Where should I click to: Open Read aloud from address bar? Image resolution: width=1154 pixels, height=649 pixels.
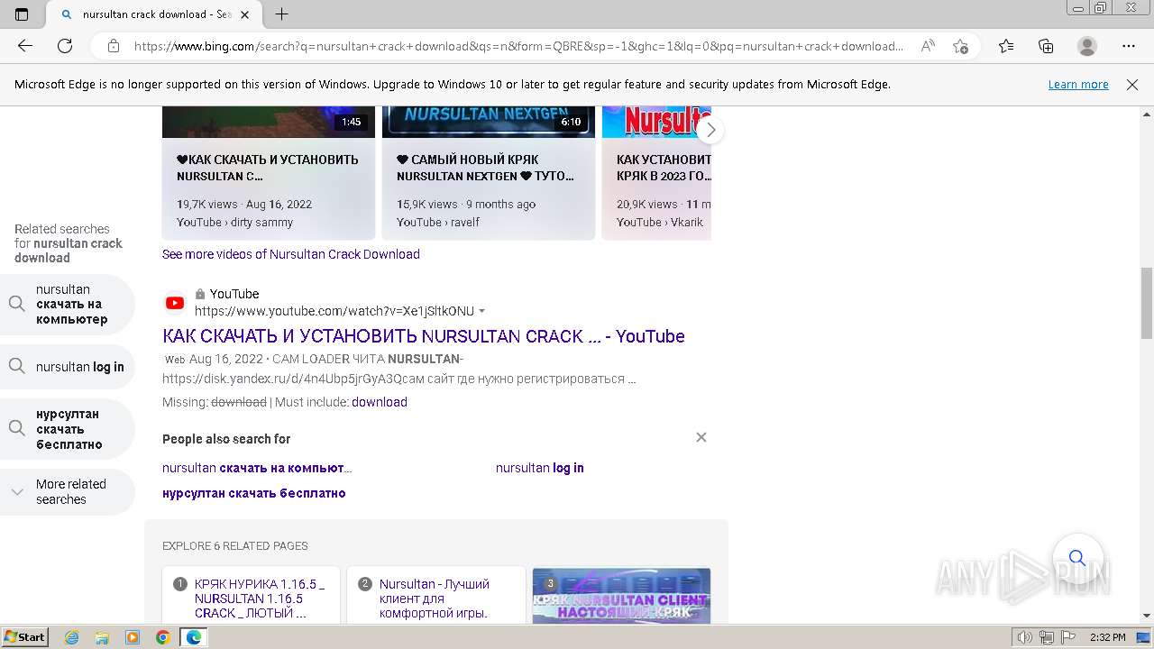click(x=927, y=46)
